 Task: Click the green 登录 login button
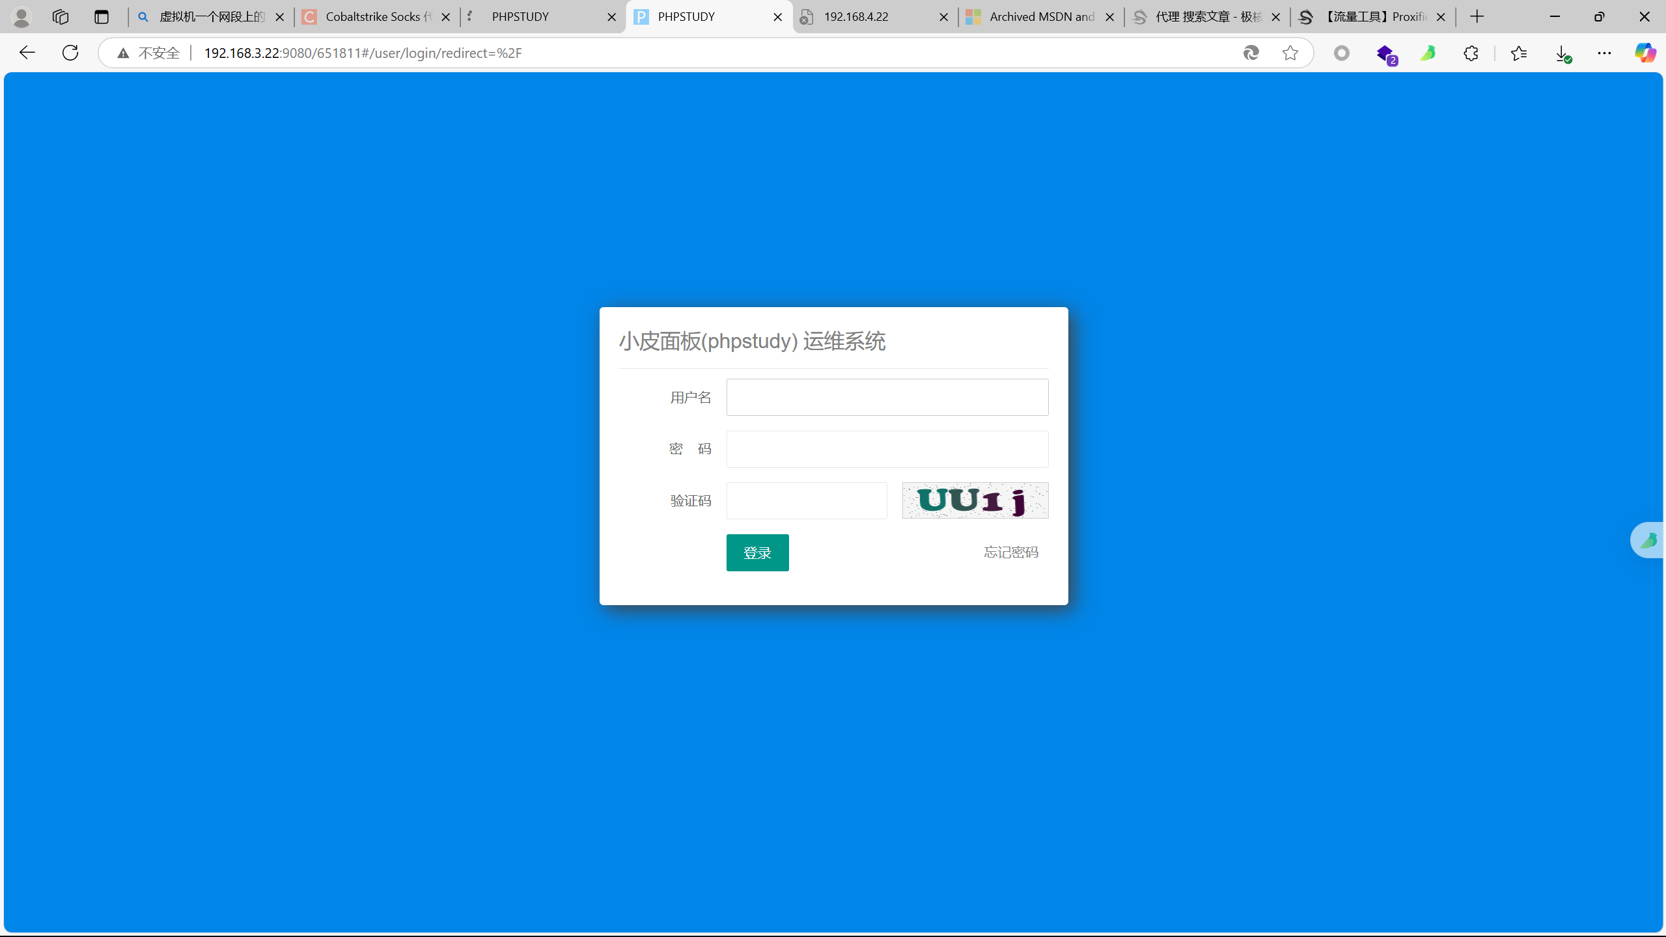point(757,552)
